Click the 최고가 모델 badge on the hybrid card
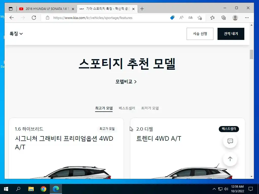The width and height of the screenshot is (259, 194). 107,129
